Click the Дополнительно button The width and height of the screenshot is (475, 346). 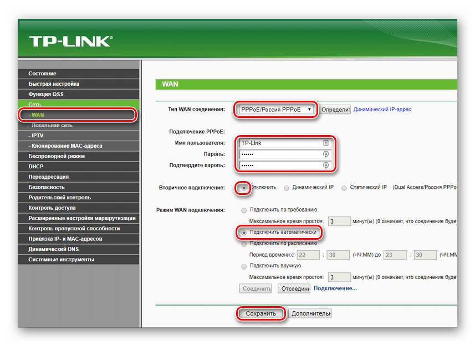click(x=310, y=314)
